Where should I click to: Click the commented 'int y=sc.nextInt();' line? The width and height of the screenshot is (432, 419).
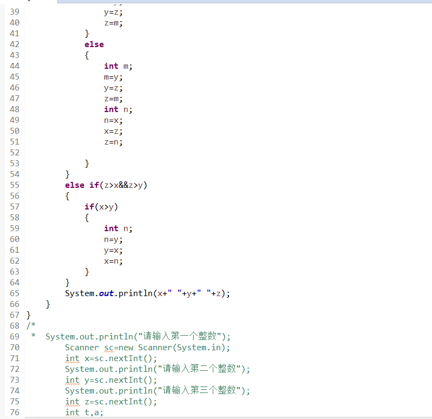[x=111, y=380]
